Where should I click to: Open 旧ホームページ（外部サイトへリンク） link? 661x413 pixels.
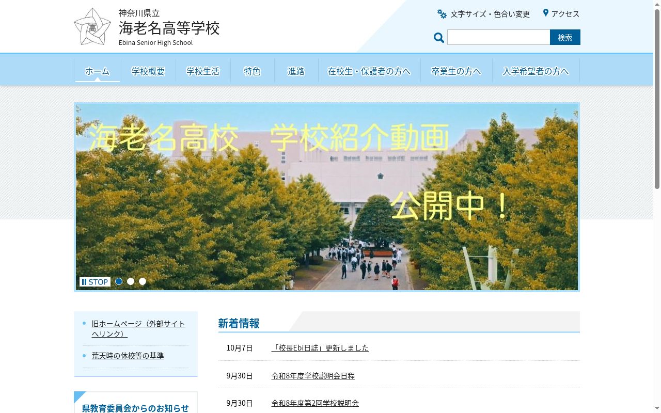tap(138, 329)
